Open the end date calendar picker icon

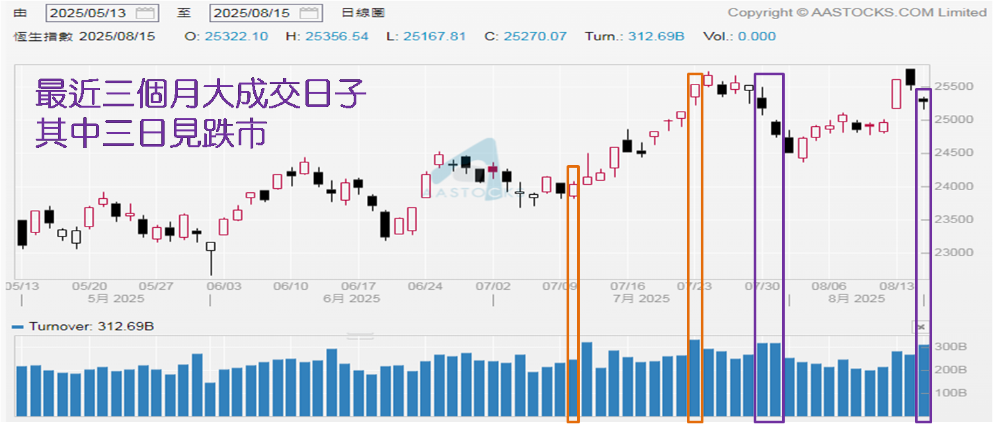pyautogui.click(x=308, y=13)
